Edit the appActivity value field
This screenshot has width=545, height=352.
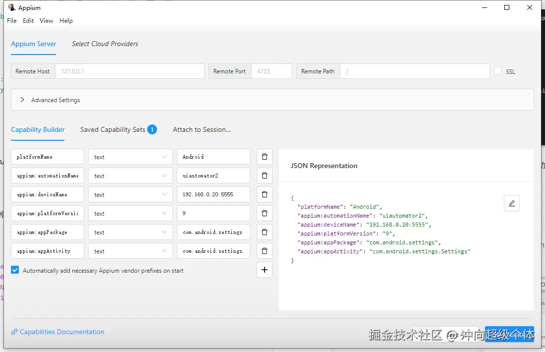(x=214, y=250)
